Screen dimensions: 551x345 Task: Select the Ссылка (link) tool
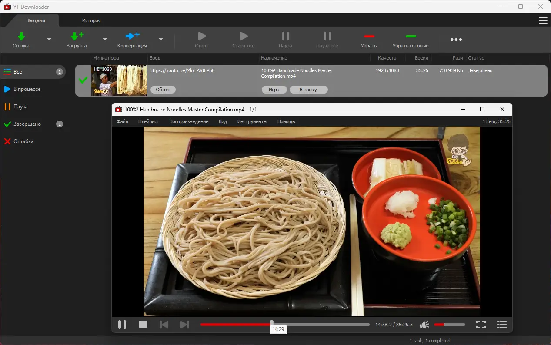pos(20,40)
